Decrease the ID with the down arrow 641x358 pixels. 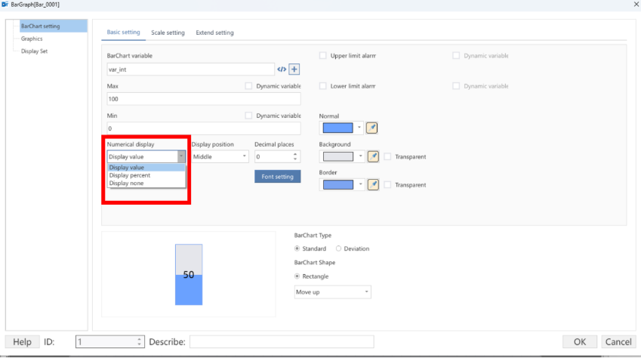click(139, 344)
